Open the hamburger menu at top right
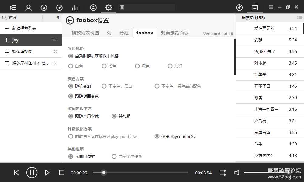304x182 pixels. click(271, 6)
